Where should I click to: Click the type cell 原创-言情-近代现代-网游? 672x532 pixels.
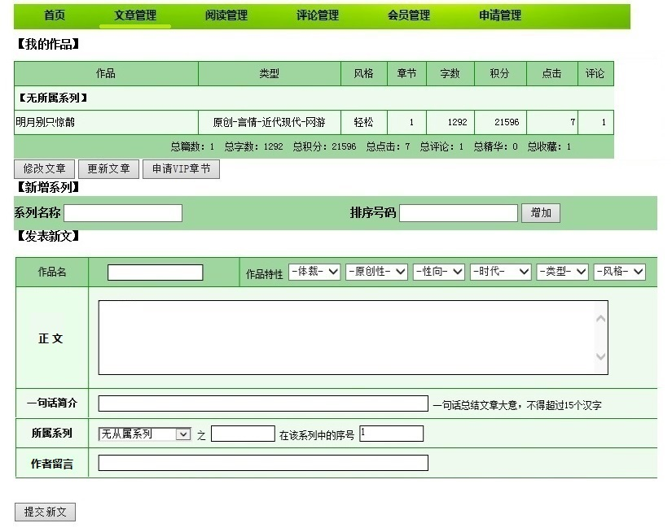coord(269,122)
